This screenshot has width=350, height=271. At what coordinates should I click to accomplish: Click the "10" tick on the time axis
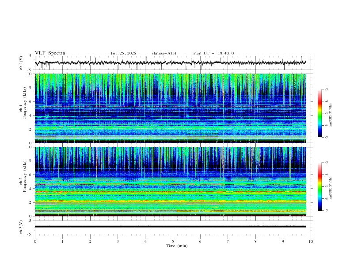click(311, 241)
